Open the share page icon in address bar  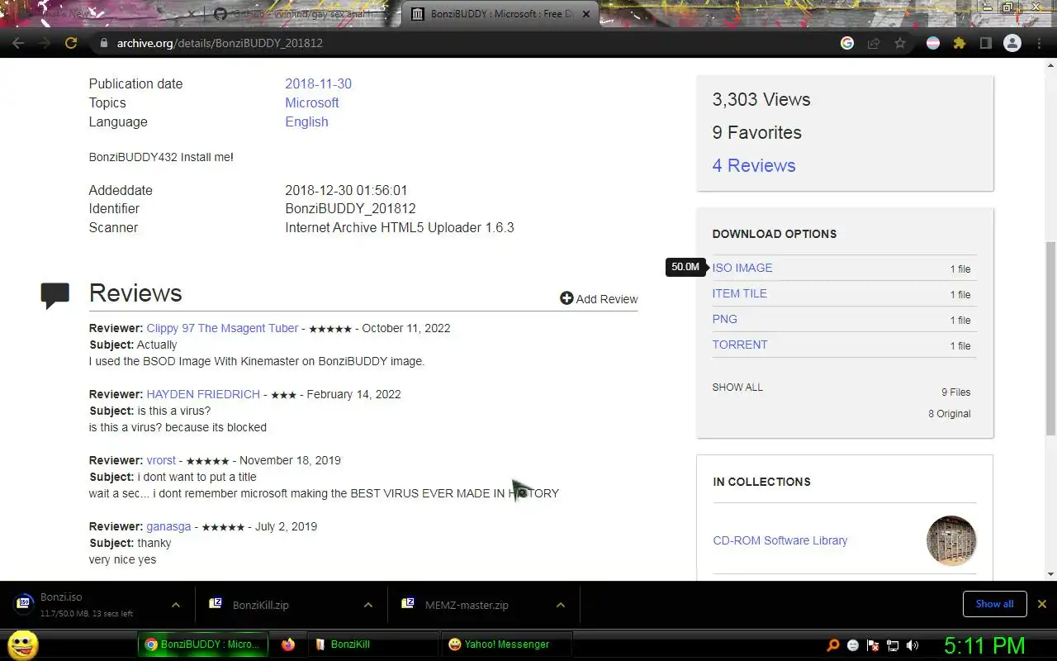click(874, 43)
